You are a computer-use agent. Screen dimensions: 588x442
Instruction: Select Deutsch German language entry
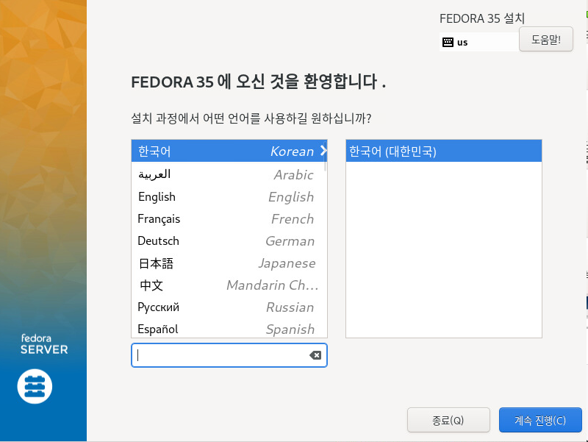[220, 240]
